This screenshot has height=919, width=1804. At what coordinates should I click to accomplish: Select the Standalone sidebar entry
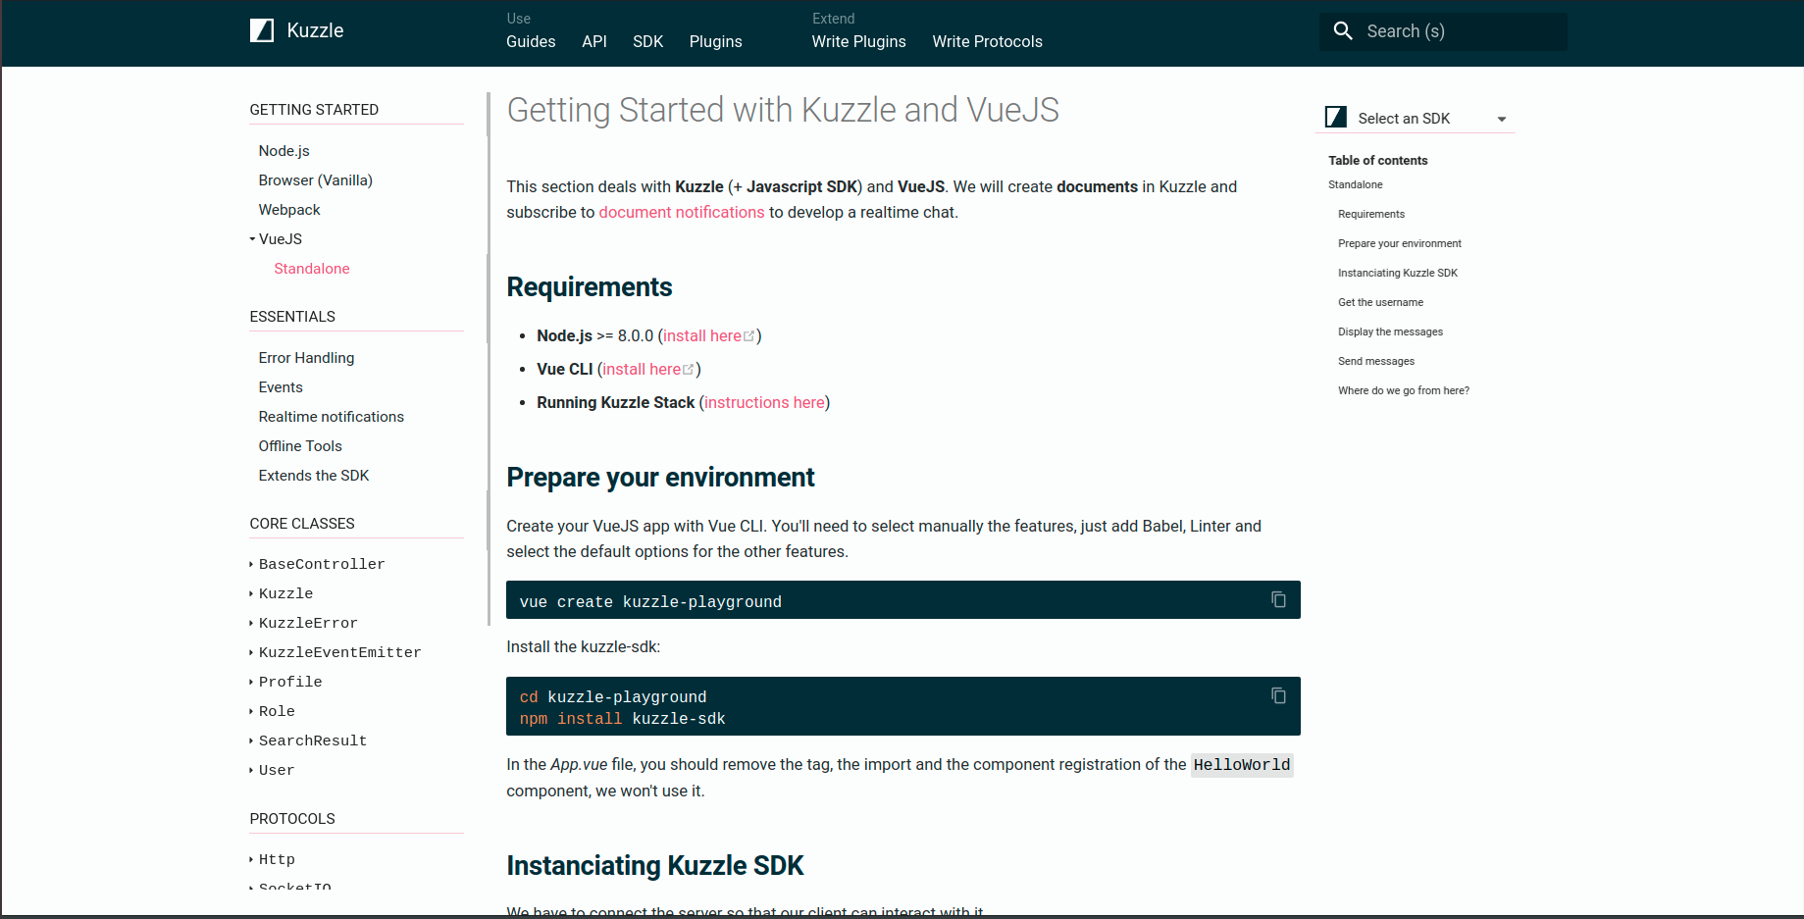[x=312, y=269]
